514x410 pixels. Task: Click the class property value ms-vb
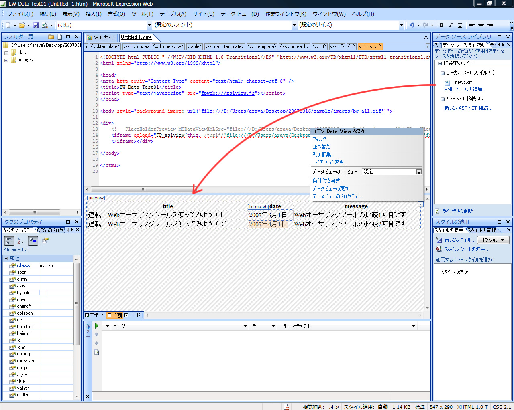(56, 266)
